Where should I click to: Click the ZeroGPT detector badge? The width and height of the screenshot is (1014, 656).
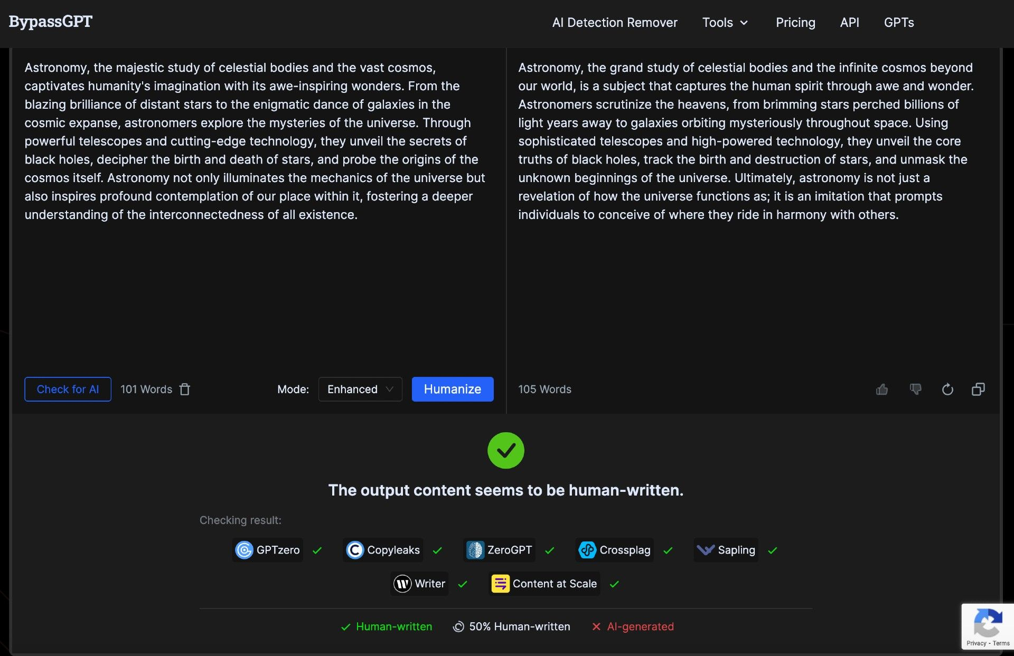[499, 550]
